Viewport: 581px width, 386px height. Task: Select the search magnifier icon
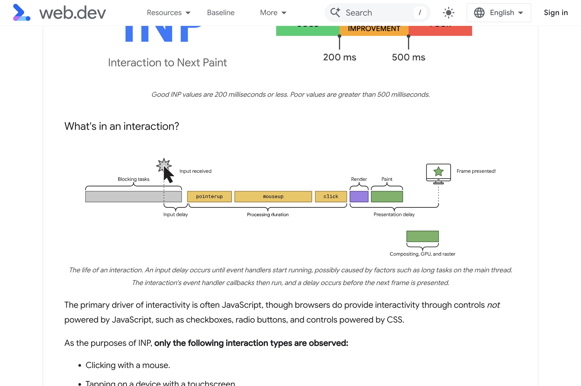pos(336,12)
